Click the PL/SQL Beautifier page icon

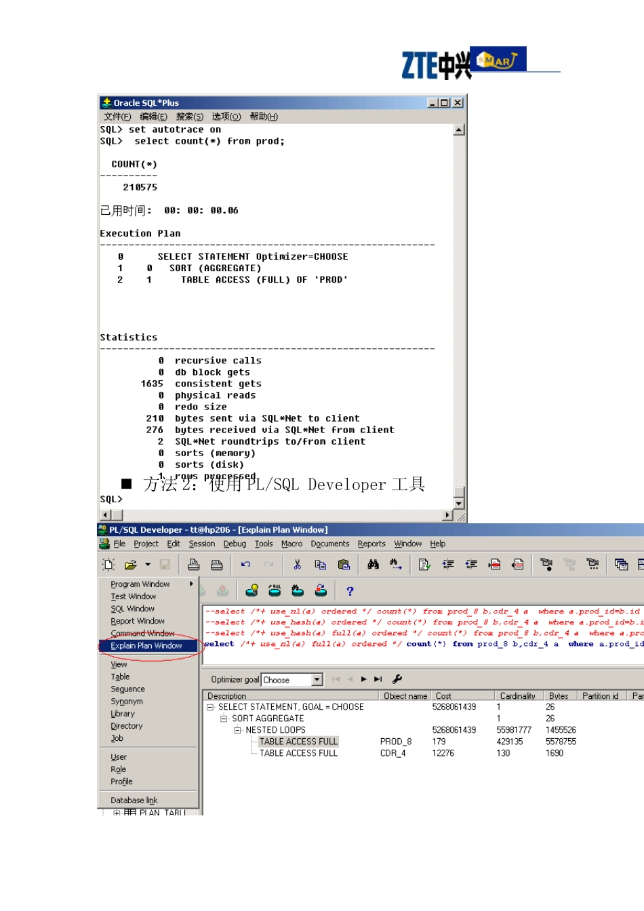click(x=424, y=564)
